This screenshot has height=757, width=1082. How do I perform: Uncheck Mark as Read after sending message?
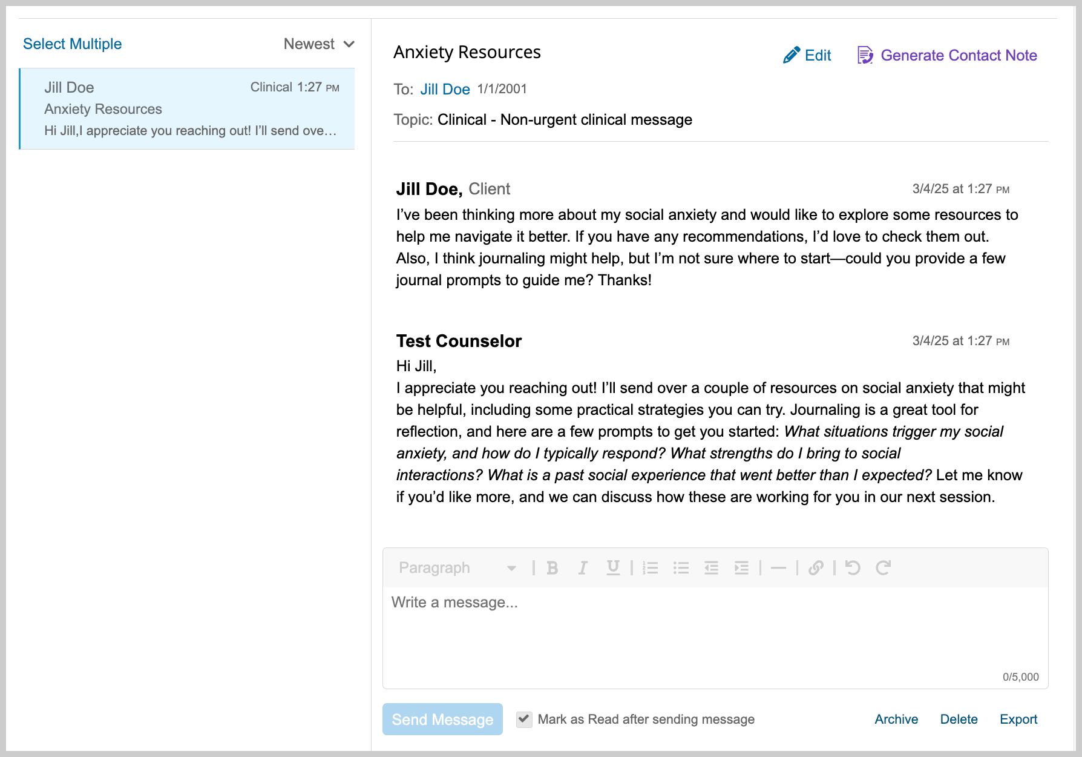(x=524, y=719)
